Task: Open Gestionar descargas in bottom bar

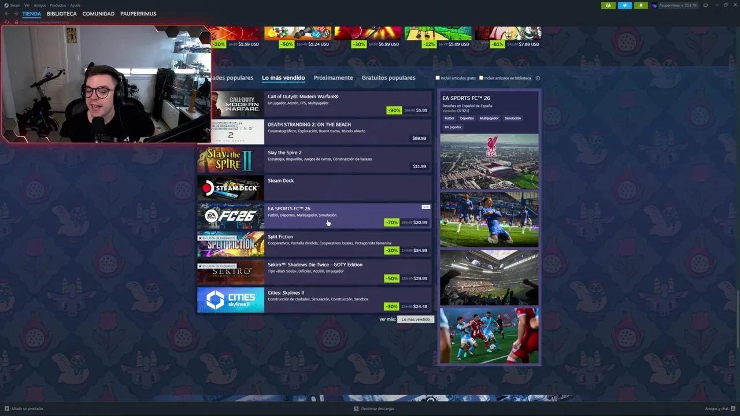Action: coord(374,408)
